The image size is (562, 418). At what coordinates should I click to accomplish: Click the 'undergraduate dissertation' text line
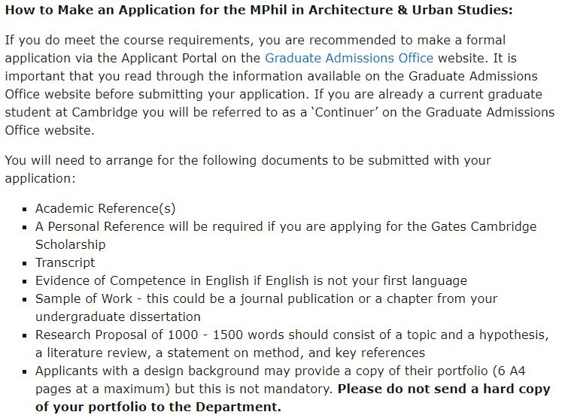pyautogui.click(x=118, y=317)
